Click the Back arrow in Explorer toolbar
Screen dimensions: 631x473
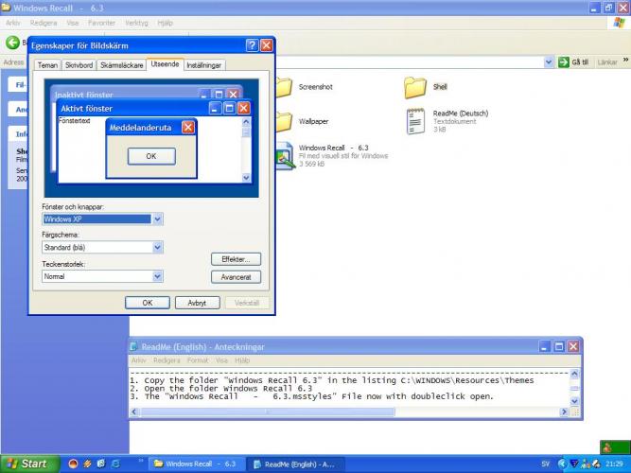click(13, 42)
